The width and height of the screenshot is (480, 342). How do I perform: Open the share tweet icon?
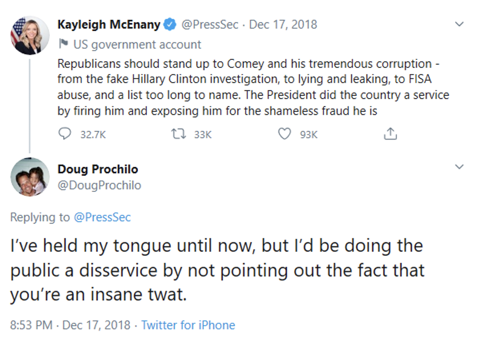pyautogui.click(x=390, y=134)
